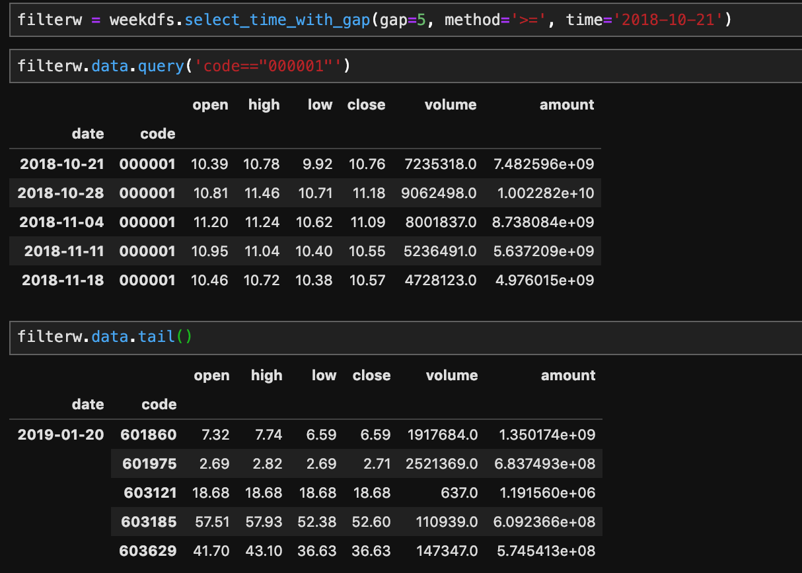Select the tail() code cell
802x573 pixels.
401,336
